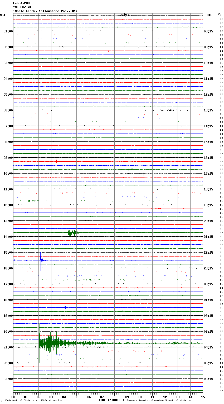Click minute tick "03" on the bottom axis

[x=51, y=397]
